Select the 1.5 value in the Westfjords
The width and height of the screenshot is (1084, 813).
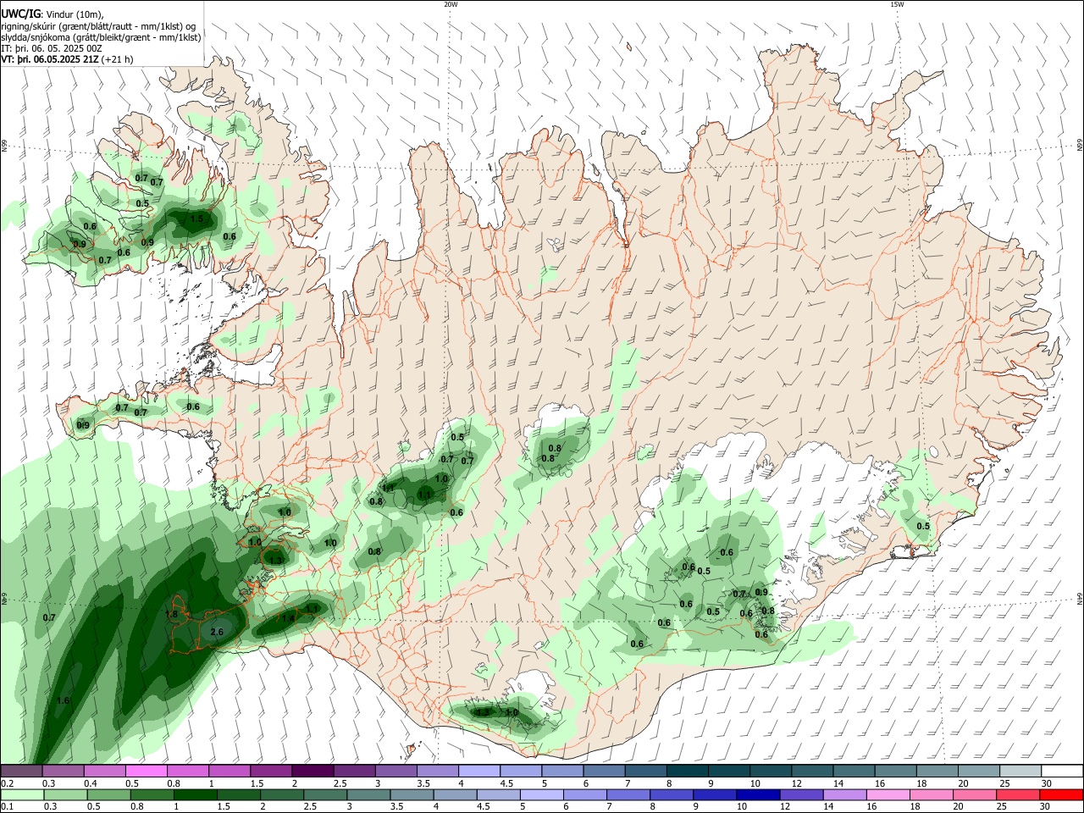pyautogui.click(x=196, y=218)
